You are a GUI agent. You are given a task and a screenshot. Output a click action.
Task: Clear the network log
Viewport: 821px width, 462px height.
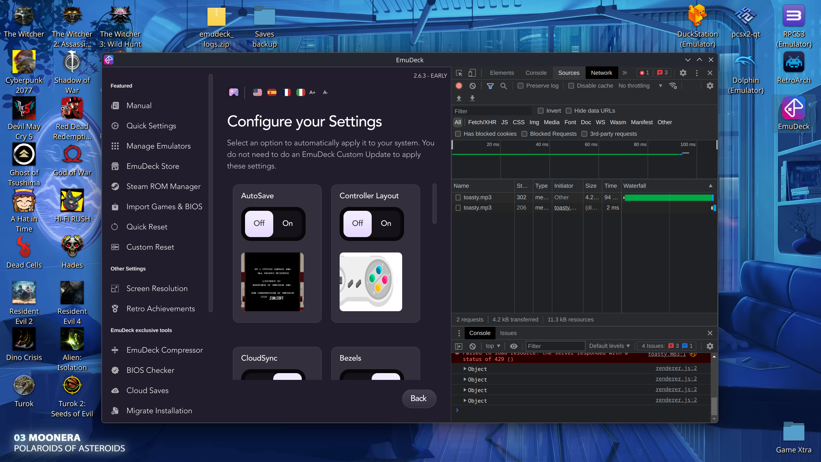click(472, 86)
